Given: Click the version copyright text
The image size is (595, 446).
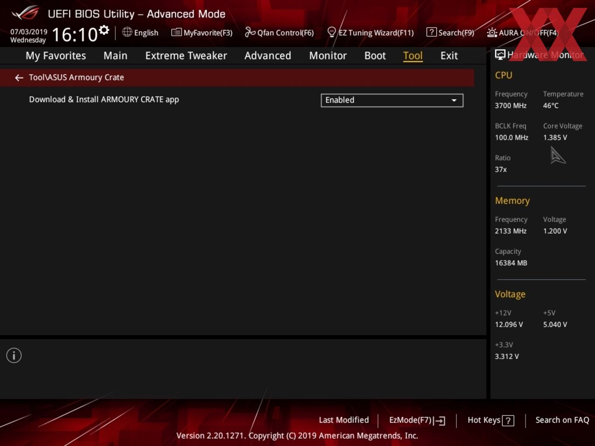Looking at the screenshot, I should [x=297, y=436].
